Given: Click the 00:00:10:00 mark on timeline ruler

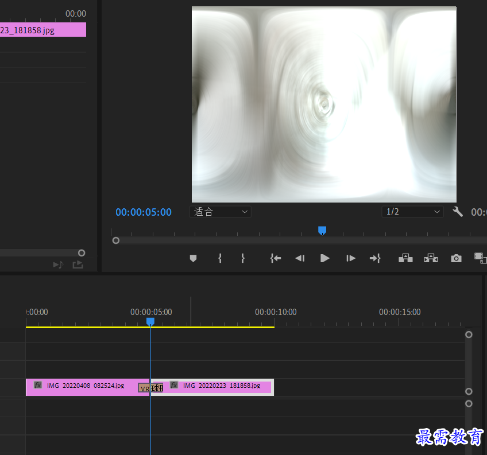Looking at the screenshot, I should [x=276, y=312].
